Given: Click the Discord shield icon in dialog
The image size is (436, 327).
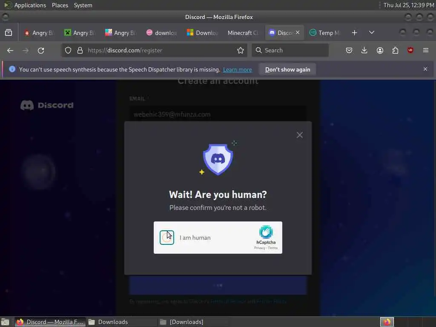Looking at the screenshot, I should 218,159.
